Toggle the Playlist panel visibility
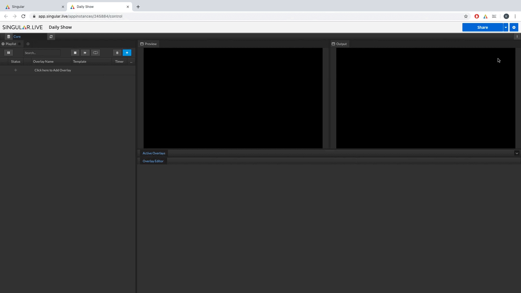 point(3,44)
